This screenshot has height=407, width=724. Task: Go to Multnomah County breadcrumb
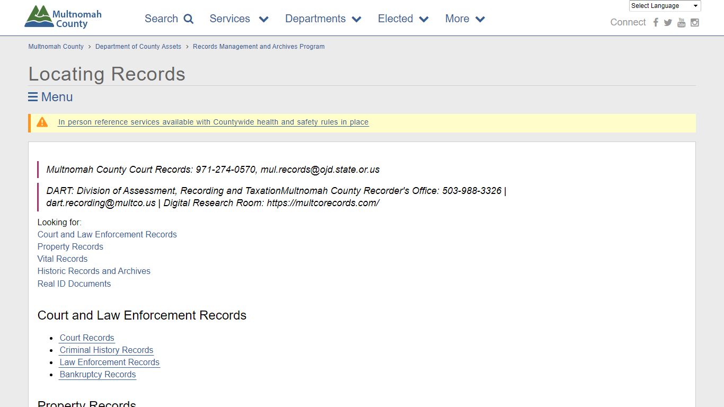(56, 47)
